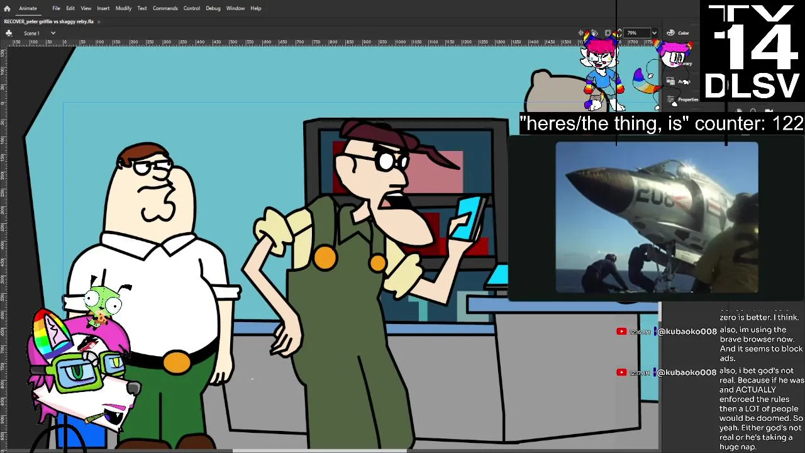Click the jet aircraft video overlay

[657, 218]
